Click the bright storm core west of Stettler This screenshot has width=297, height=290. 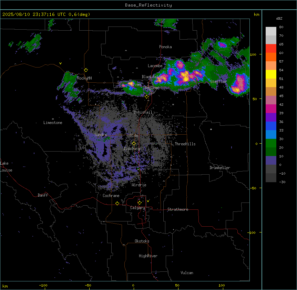tap(185, 76)
